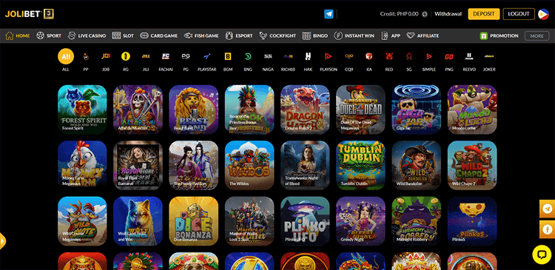The height and width of the screenshot is (270, 555).
Task: Launch Duel Of The Dead Megaways
Action: coord(360,109)
